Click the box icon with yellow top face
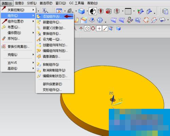Screen dimensions: 170x136 coord(84,20)
